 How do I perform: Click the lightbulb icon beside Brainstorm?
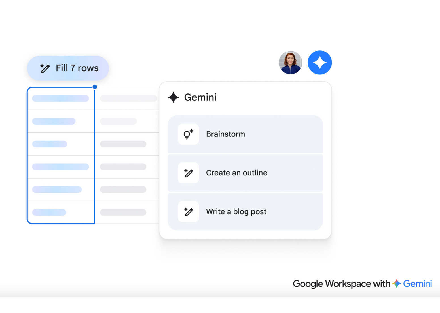188,134
